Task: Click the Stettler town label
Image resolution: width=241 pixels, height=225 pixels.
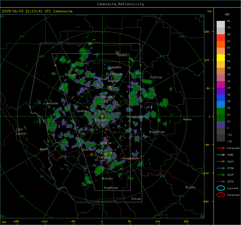Action: coord(156,77)
